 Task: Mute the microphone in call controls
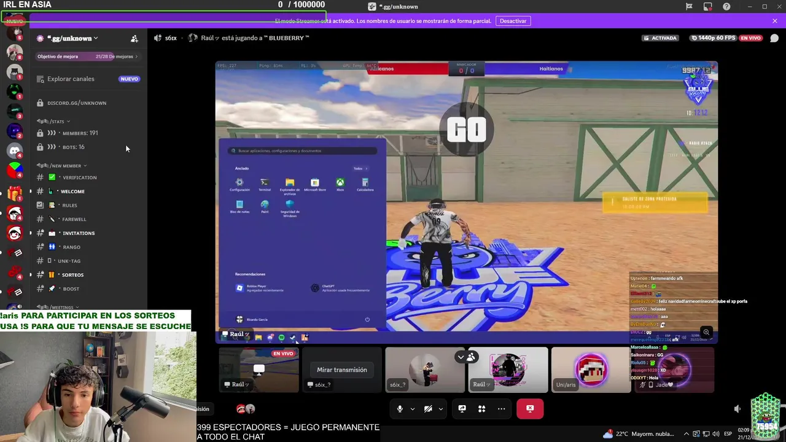tap(400, 409)
